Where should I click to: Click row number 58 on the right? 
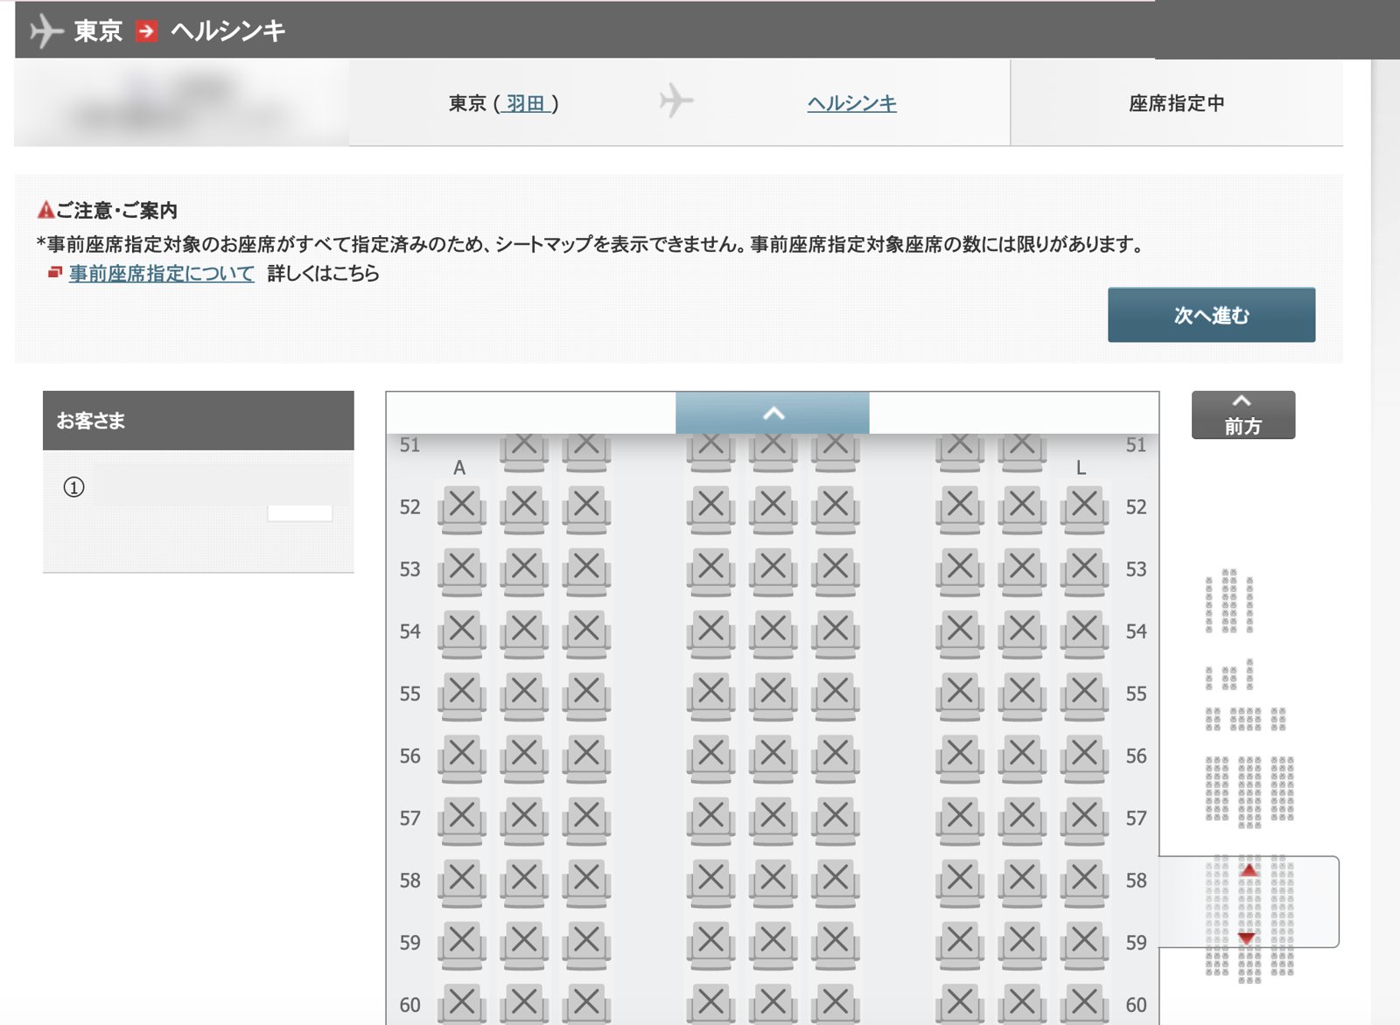(x=1136, y=881)
